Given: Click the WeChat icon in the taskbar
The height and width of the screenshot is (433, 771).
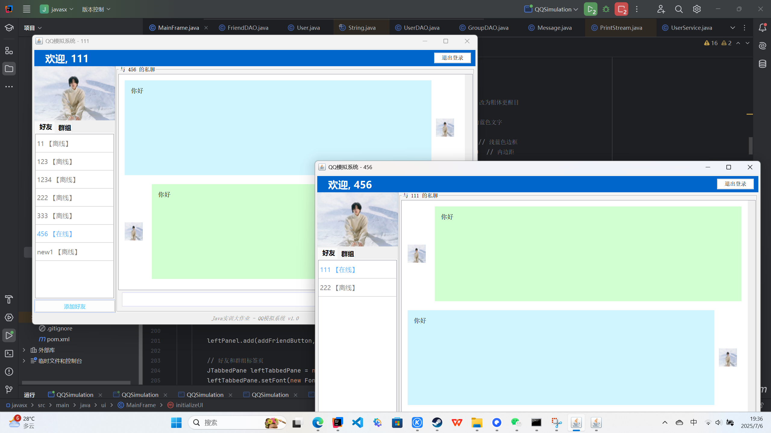Looking at the screenshot, I should click(x=516, y=423).
